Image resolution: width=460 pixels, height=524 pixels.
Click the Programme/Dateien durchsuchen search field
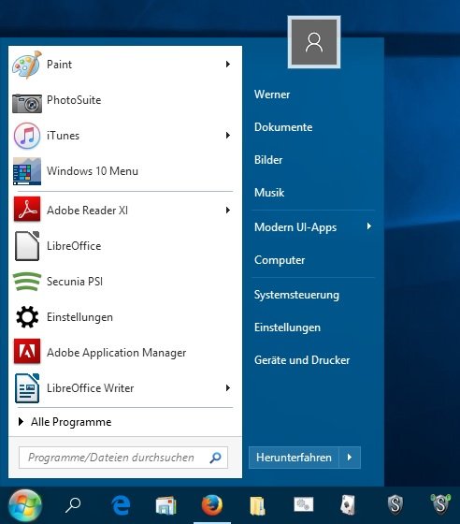tap(123, 458)
